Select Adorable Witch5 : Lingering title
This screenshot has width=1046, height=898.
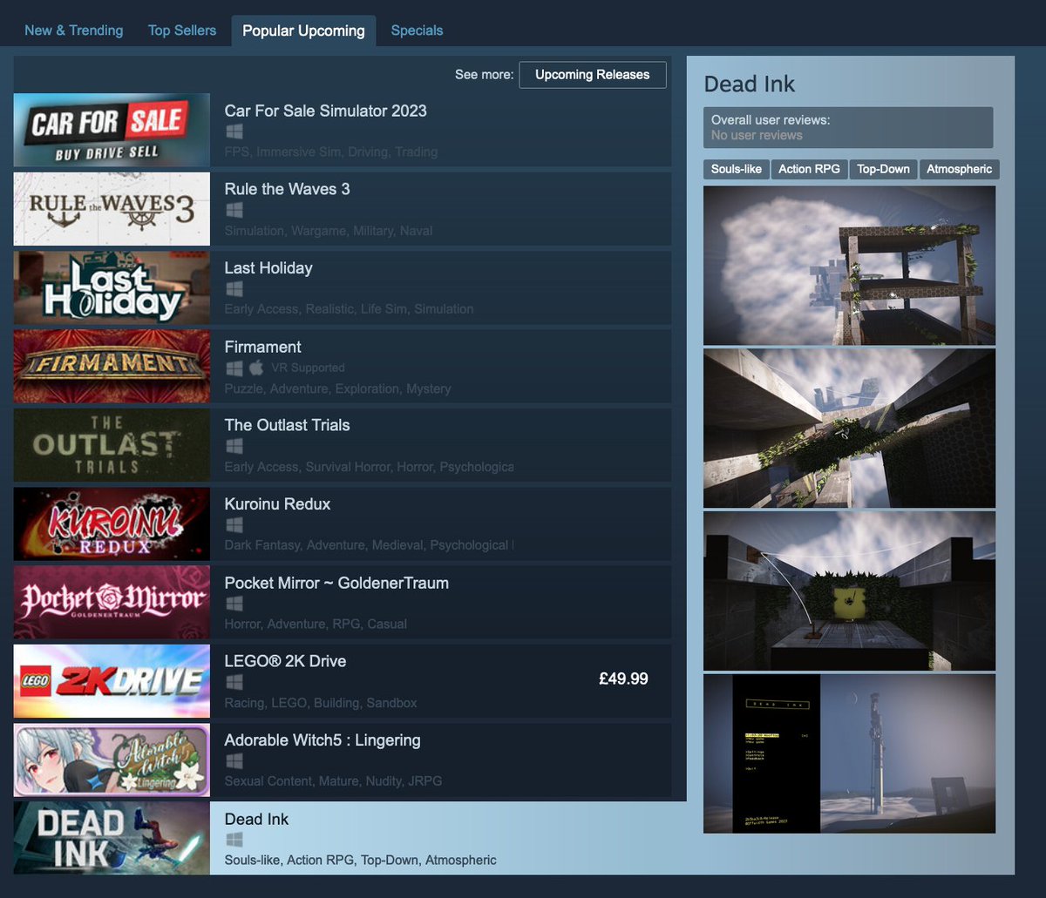coord(323,740)
